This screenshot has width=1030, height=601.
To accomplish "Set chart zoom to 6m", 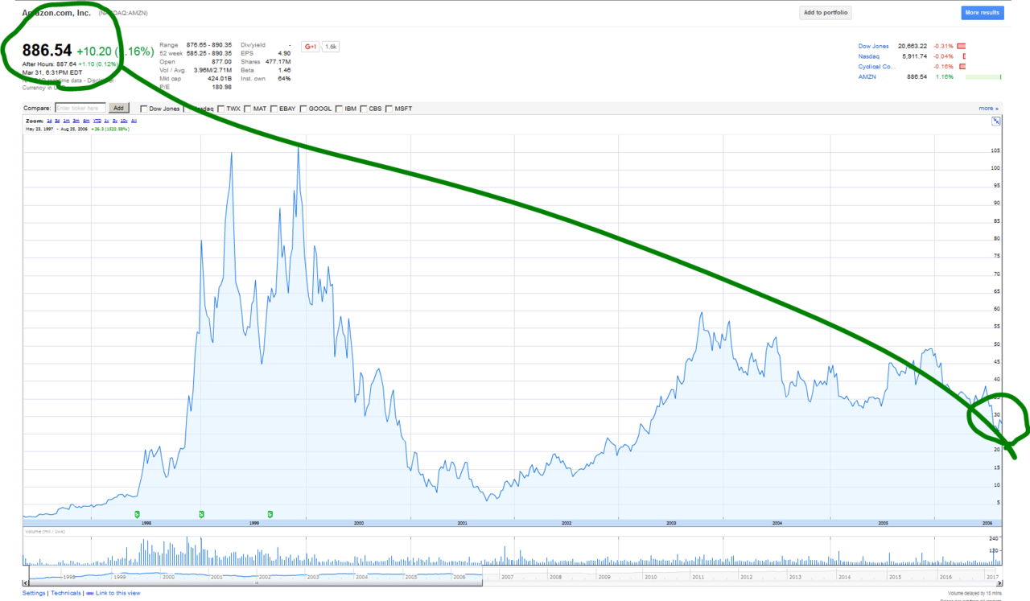I will click(86, 121).
